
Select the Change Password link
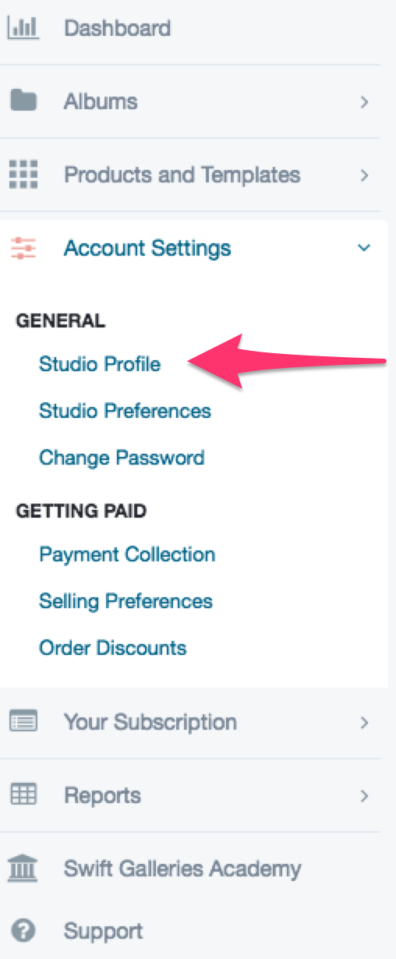click(x=122, y=457)
